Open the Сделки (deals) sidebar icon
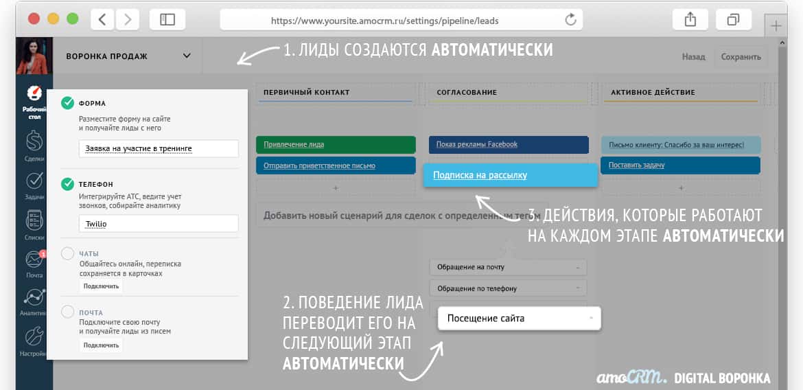The width and height of the screenshot is (803, 390). click(34, 141)
